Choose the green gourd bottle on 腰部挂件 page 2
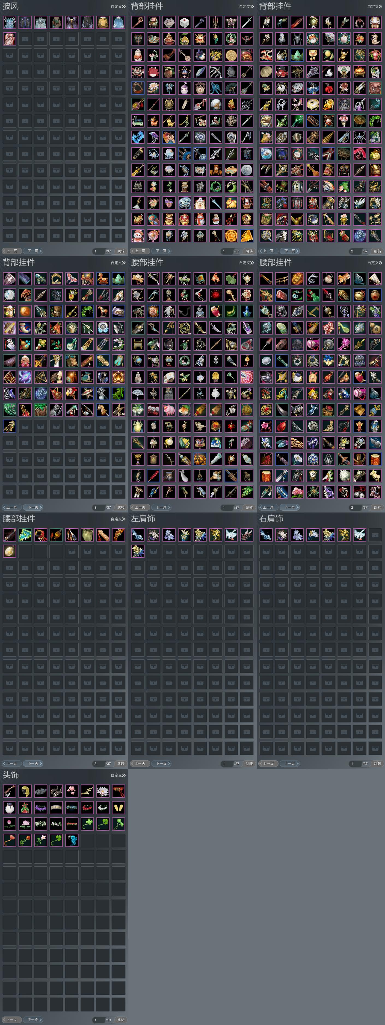385x1025 pixels. coord(313,295)
